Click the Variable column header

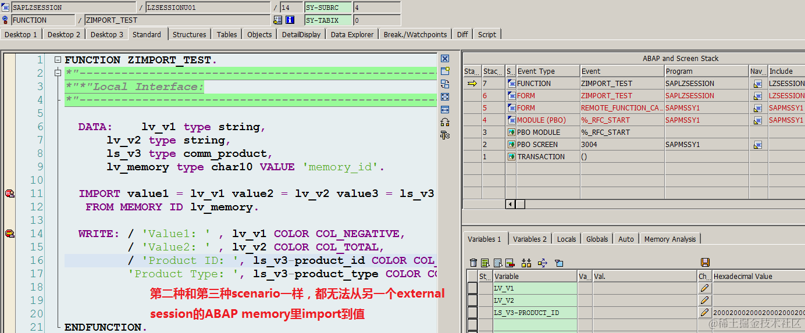[535, 276]
